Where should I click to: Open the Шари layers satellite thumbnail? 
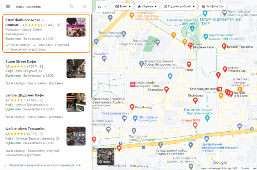point(106,156)
